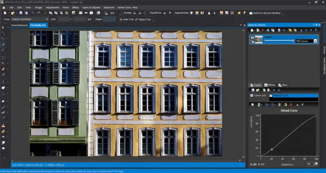Click the Angle input field

(x=109, y=19)
